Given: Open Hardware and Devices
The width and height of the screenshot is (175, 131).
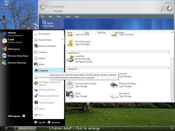Looking at the screenshot, I should [x=49, y=96].
